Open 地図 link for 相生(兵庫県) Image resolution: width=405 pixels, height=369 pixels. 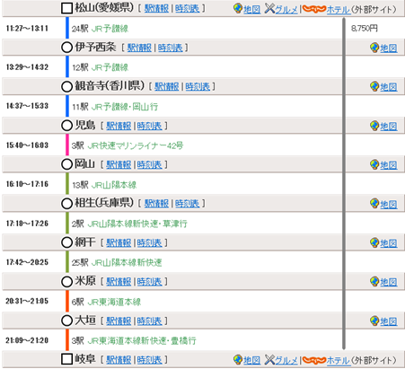tap(389, 205)
